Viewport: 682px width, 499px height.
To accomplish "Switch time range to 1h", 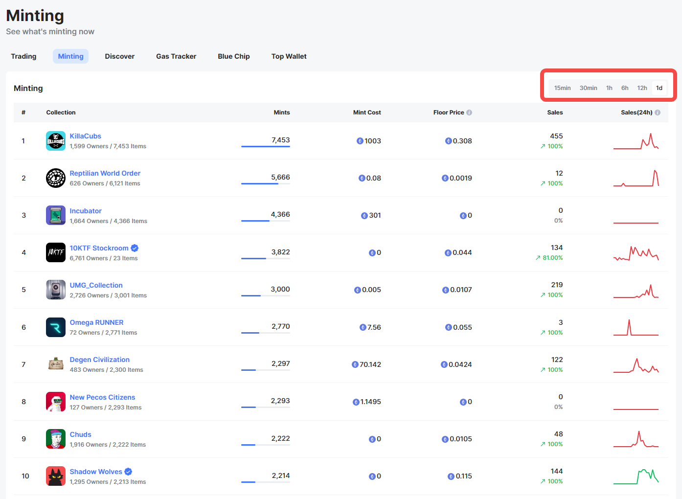I will pos(609,88).
